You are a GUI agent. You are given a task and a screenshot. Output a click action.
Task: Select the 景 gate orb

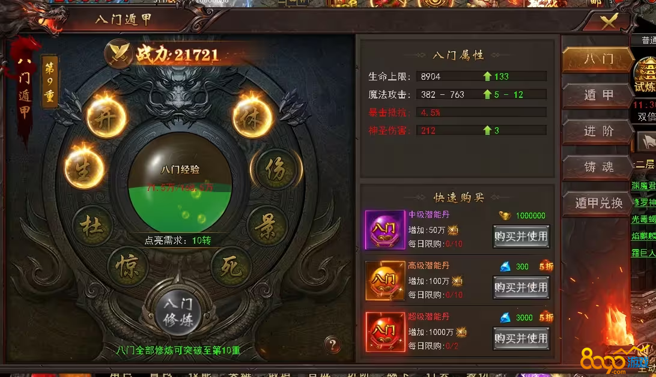point(267,226)
